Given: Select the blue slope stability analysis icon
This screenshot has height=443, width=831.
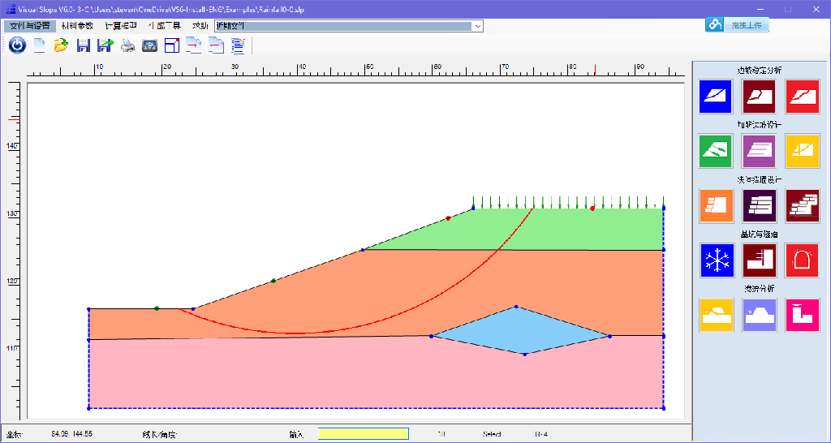Looking at the screenshot, I should point(717,97).
